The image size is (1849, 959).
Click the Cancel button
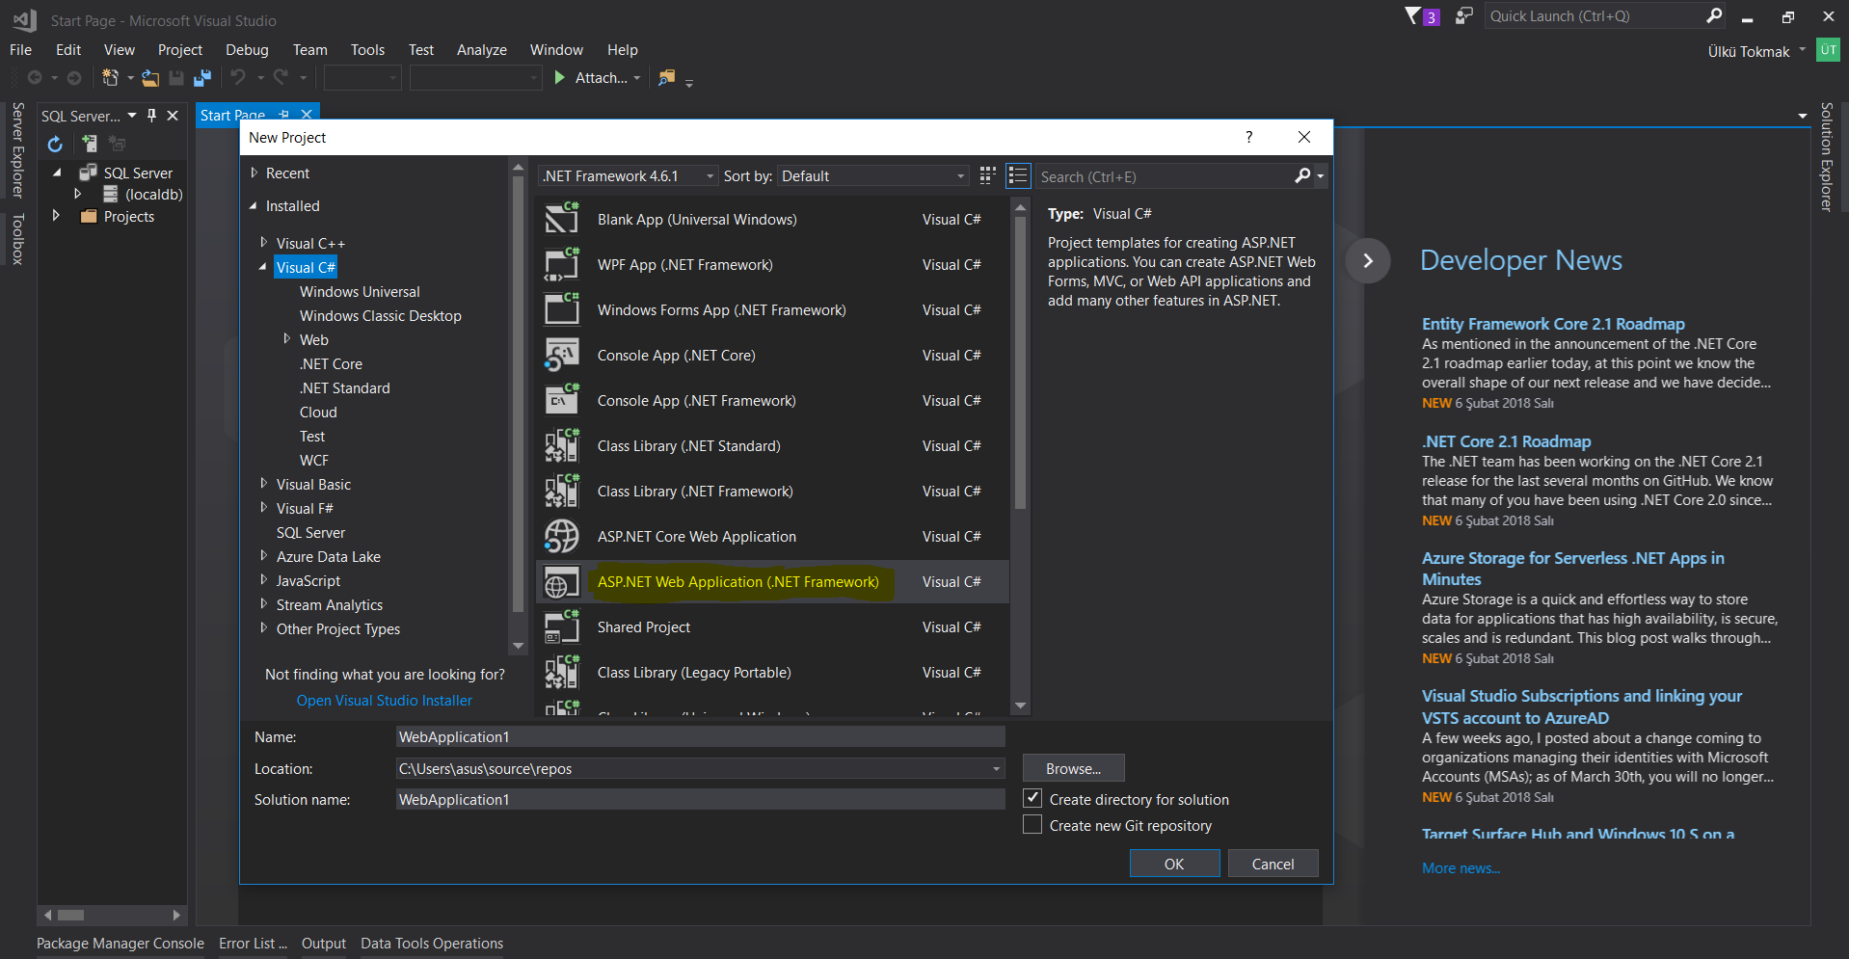(x=1273, y=864)
